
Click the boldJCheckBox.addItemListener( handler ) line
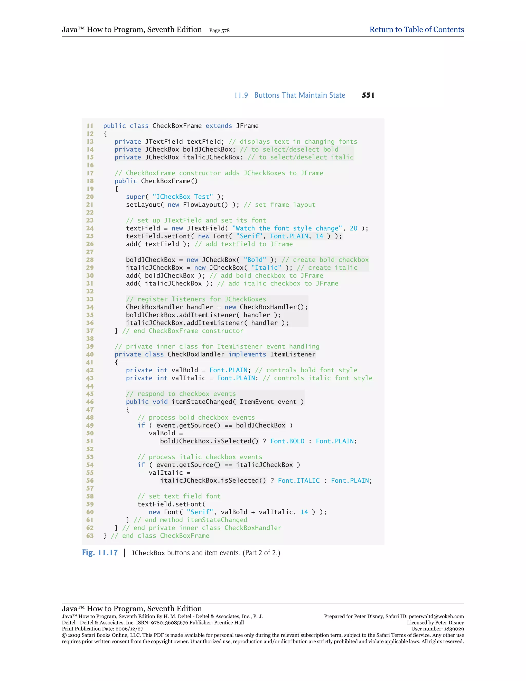[x=203, y=315]
